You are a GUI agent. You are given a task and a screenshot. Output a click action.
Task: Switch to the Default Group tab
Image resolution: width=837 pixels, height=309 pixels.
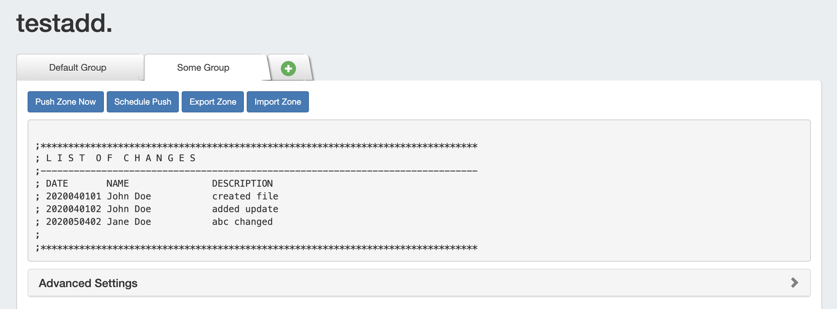point(78,68)
